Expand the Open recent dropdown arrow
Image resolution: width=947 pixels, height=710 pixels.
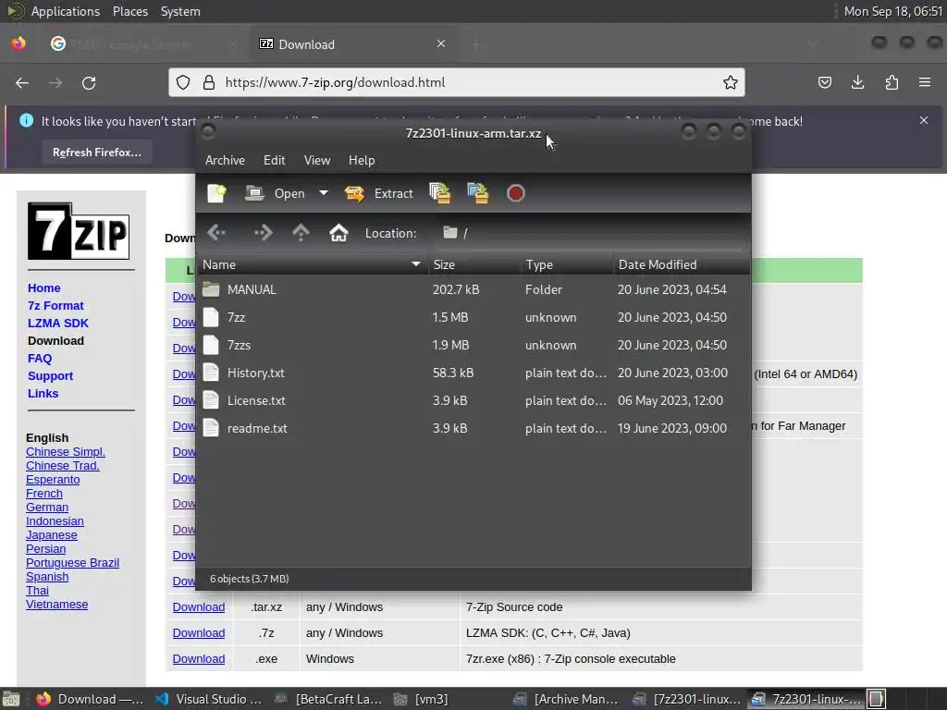[x=324, y=193]
